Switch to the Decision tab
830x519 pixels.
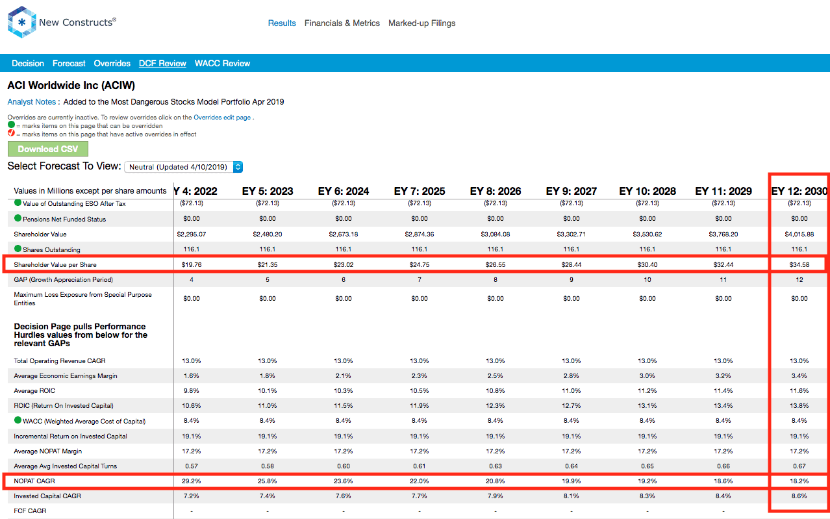point(28,63)
